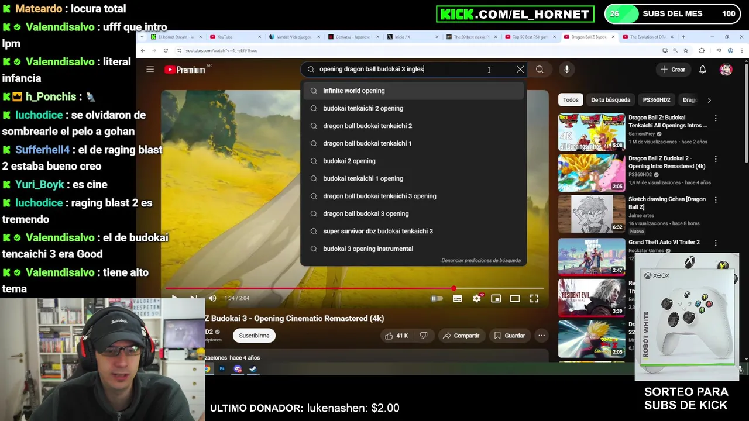Choose suggestion 'budokai tenkaichi 1 opening'
Screen dimensions: 749x421
click(413, 178)
